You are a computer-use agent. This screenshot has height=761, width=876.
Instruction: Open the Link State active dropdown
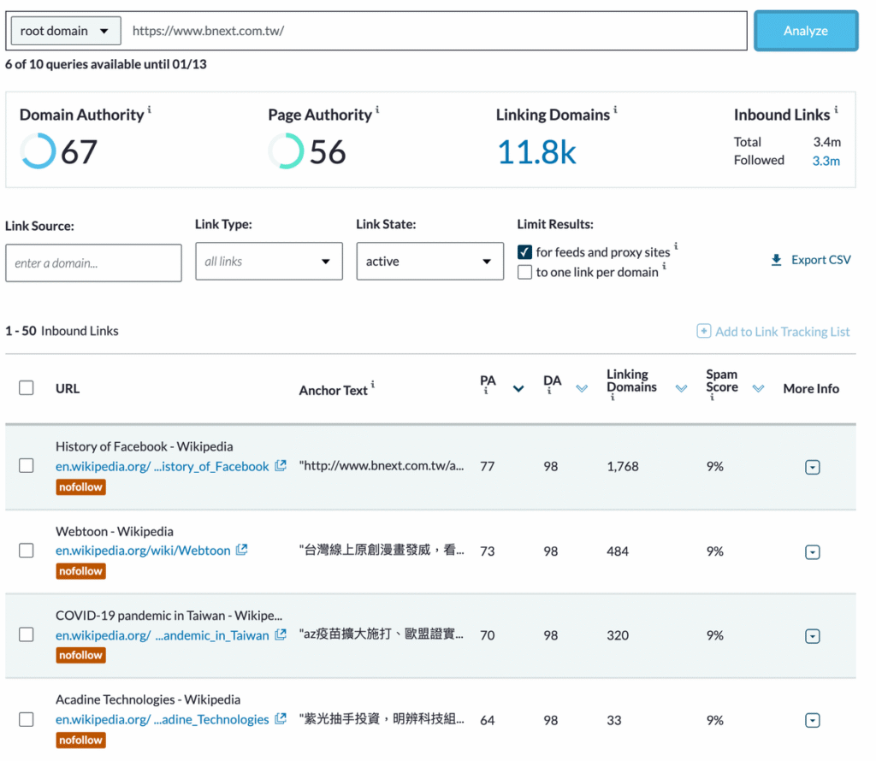430,262
